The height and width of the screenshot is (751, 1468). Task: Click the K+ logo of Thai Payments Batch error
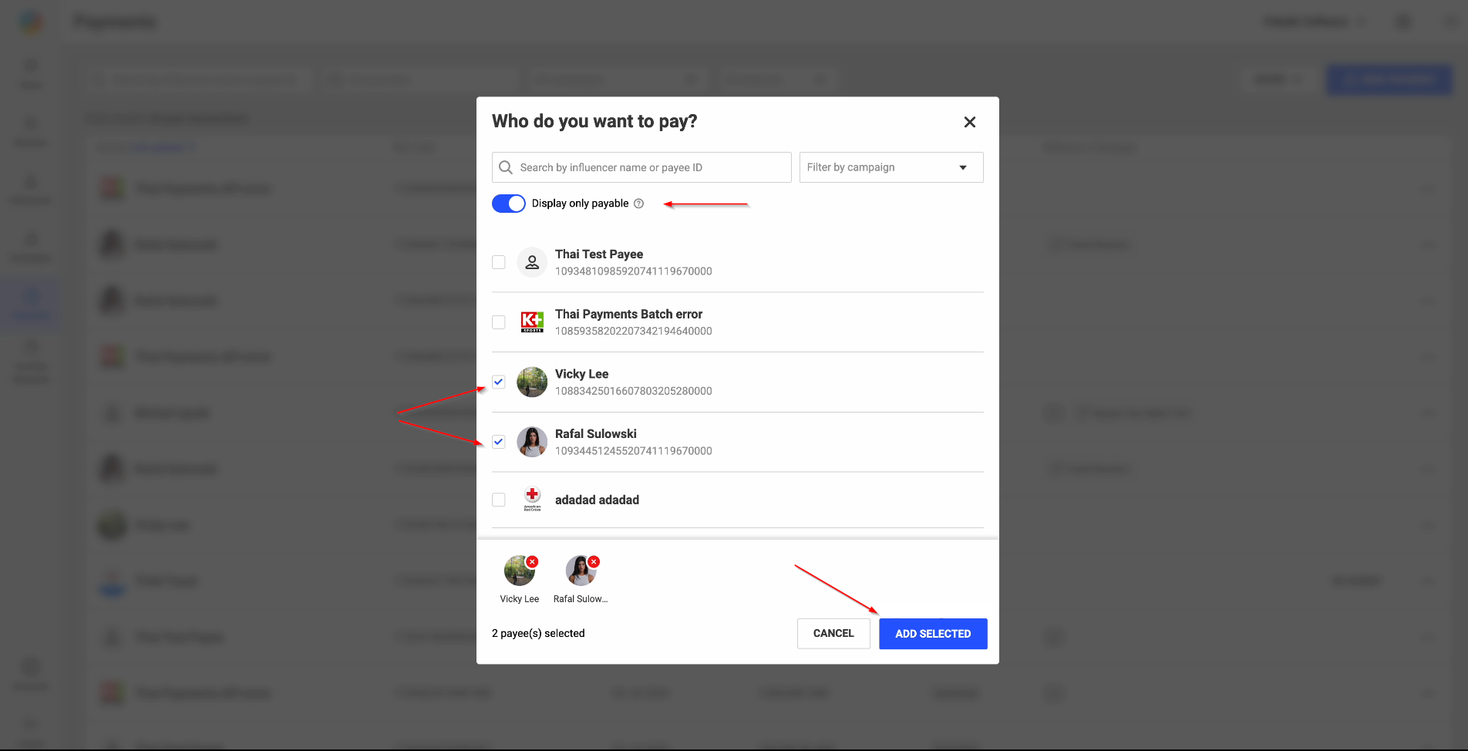click(532, 322)
